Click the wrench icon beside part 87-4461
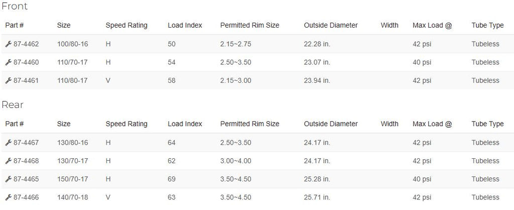Screen dimensions: 514x210 (x=9, y=80)
